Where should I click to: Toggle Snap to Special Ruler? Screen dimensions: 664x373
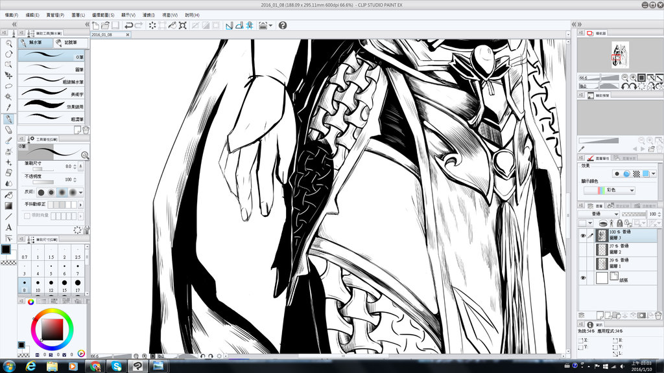coord(239,25)
